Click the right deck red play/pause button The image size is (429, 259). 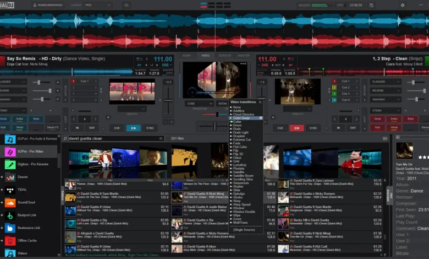296,128
